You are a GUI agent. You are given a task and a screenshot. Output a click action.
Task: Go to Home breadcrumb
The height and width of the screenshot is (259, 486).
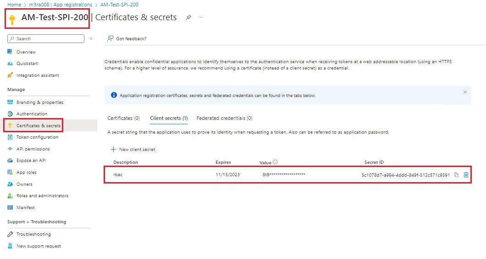pyautogui.click(x=14, y=5)
